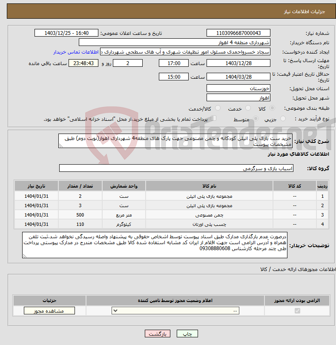This screenshot has height=345, width=336.
Task: Open buyer contact info link اطلاعات تماس خریدار
Action: (76, 52)
